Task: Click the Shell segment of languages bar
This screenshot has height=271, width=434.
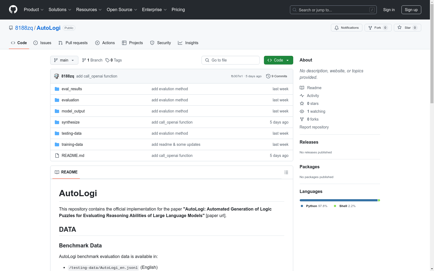Action: point(379,200)
